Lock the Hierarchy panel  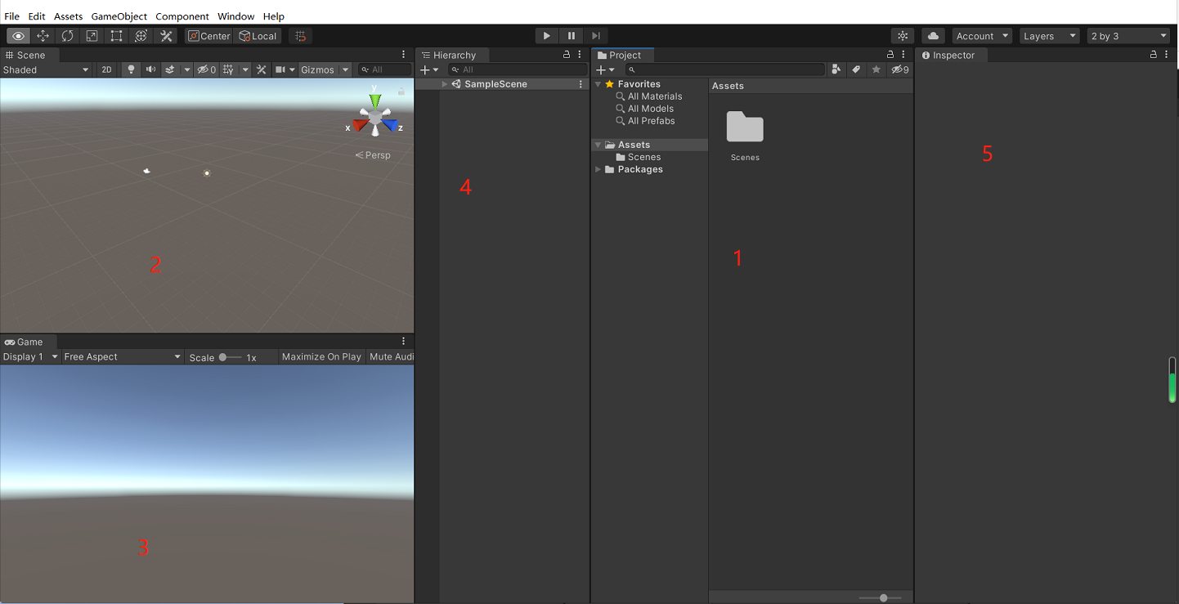567,55
